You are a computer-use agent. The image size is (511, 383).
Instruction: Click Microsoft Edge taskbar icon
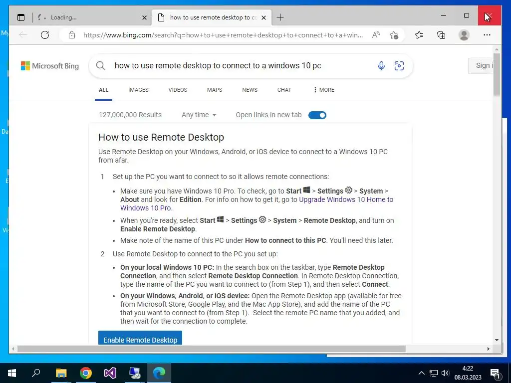(159, 373)
